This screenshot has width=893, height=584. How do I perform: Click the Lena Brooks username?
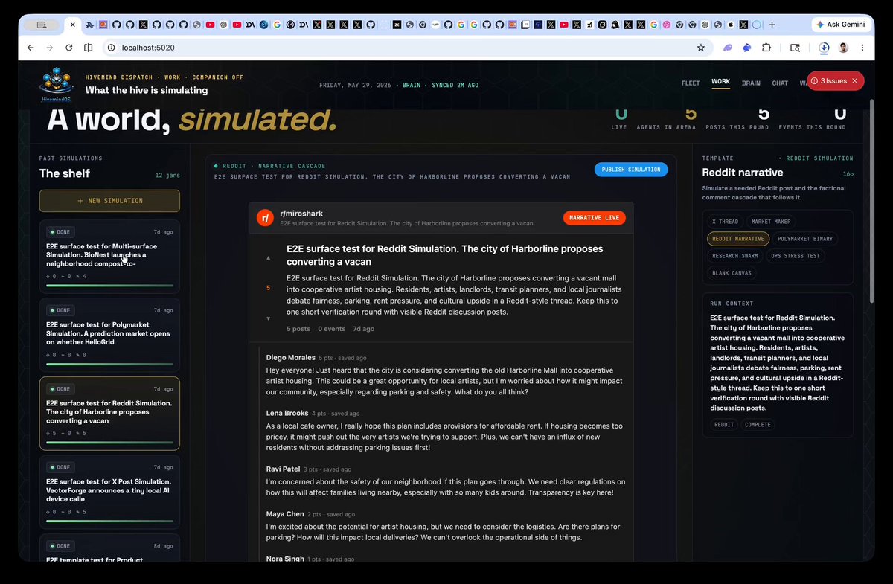tap(287, 413)
